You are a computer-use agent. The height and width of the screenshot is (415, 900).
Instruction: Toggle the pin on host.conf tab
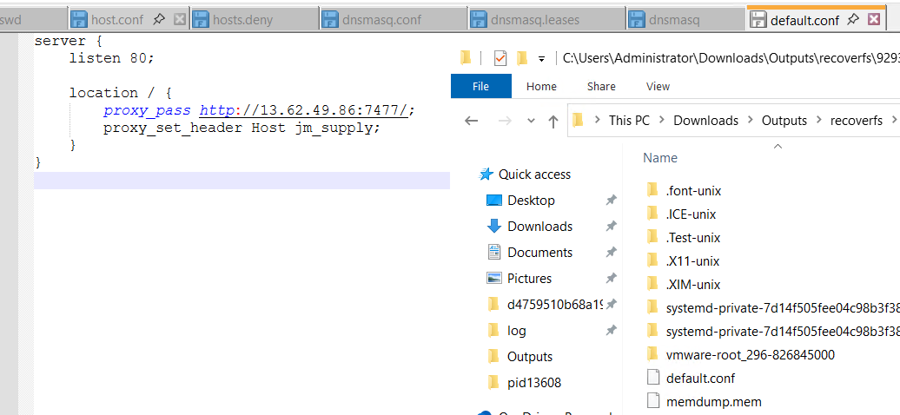(x=158, y=19)
